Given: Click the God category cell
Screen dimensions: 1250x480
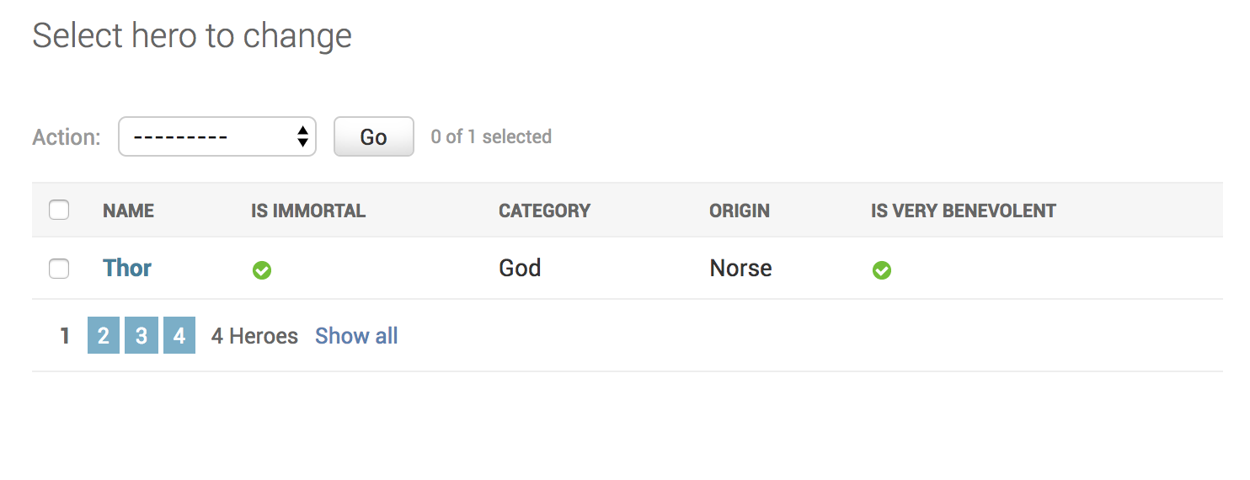Looking at the screenshot, I should point(520,268).
